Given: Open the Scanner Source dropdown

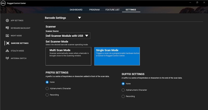Looking at the screenshot, I should (68, 36).
